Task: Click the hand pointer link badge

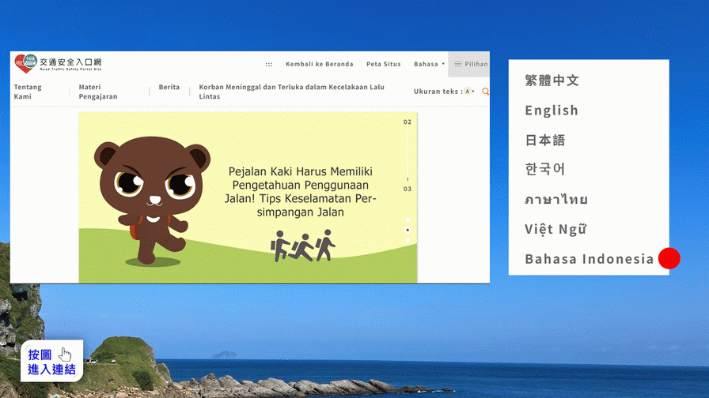Action: point(52,362)
